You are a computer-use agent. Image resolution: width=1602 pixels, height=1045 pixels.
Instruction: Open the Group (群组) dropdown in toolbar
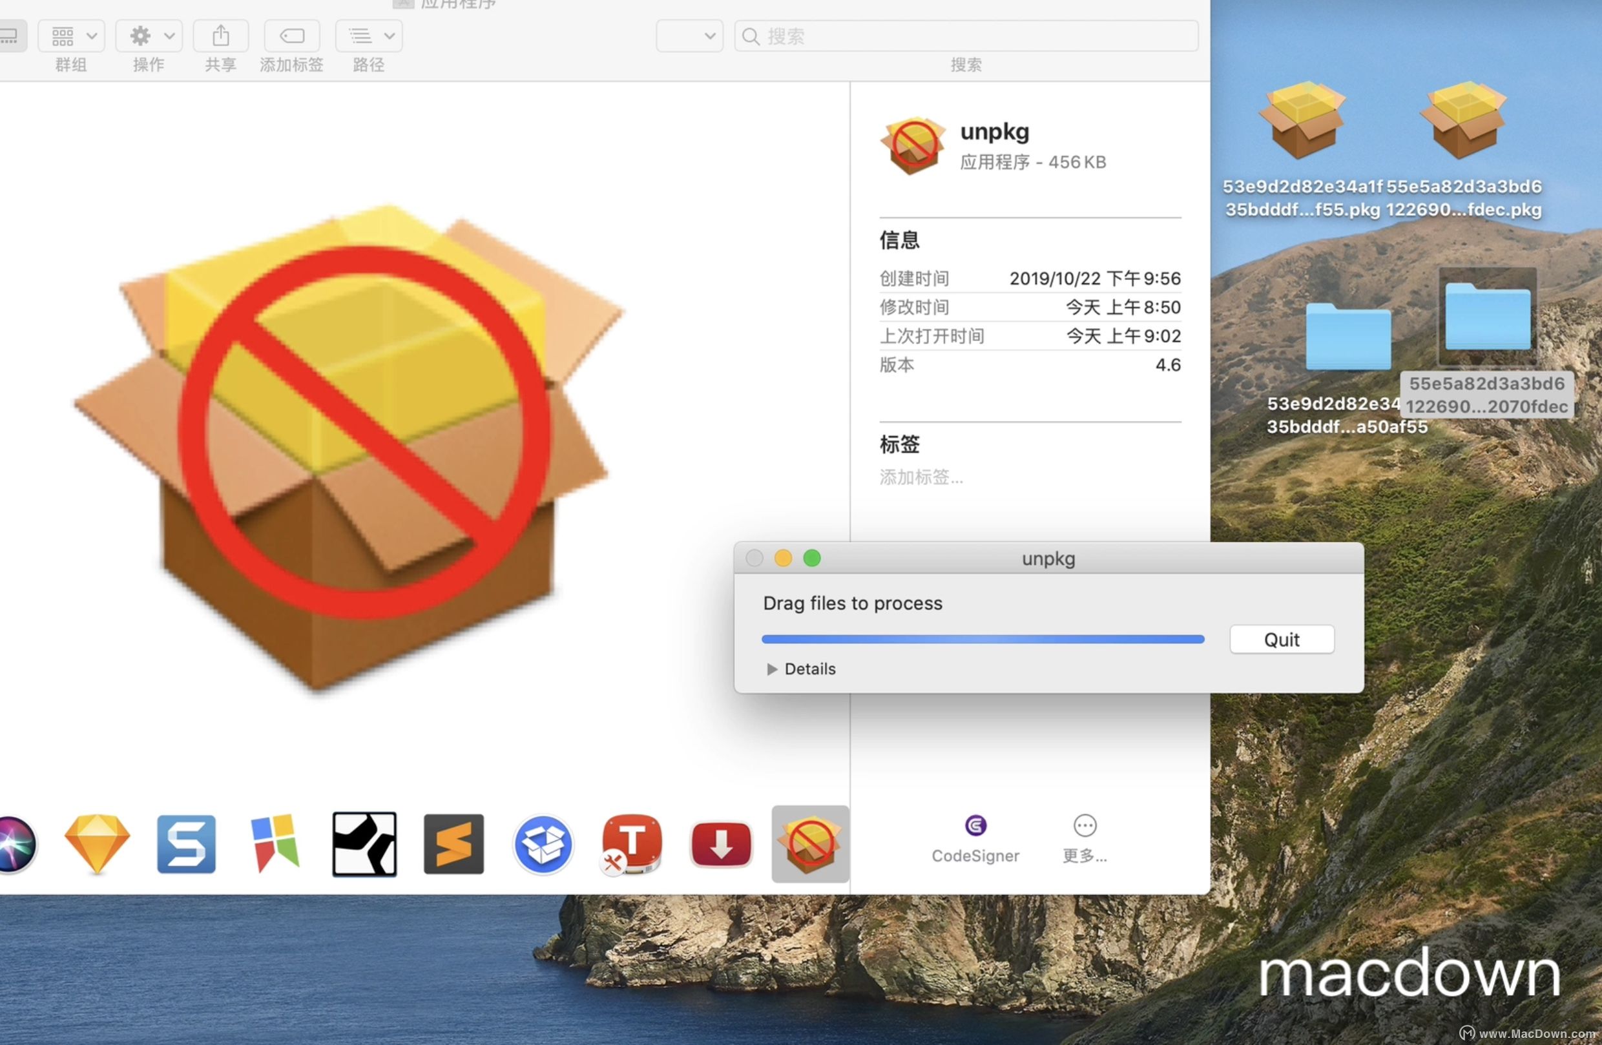click(71, 36)
